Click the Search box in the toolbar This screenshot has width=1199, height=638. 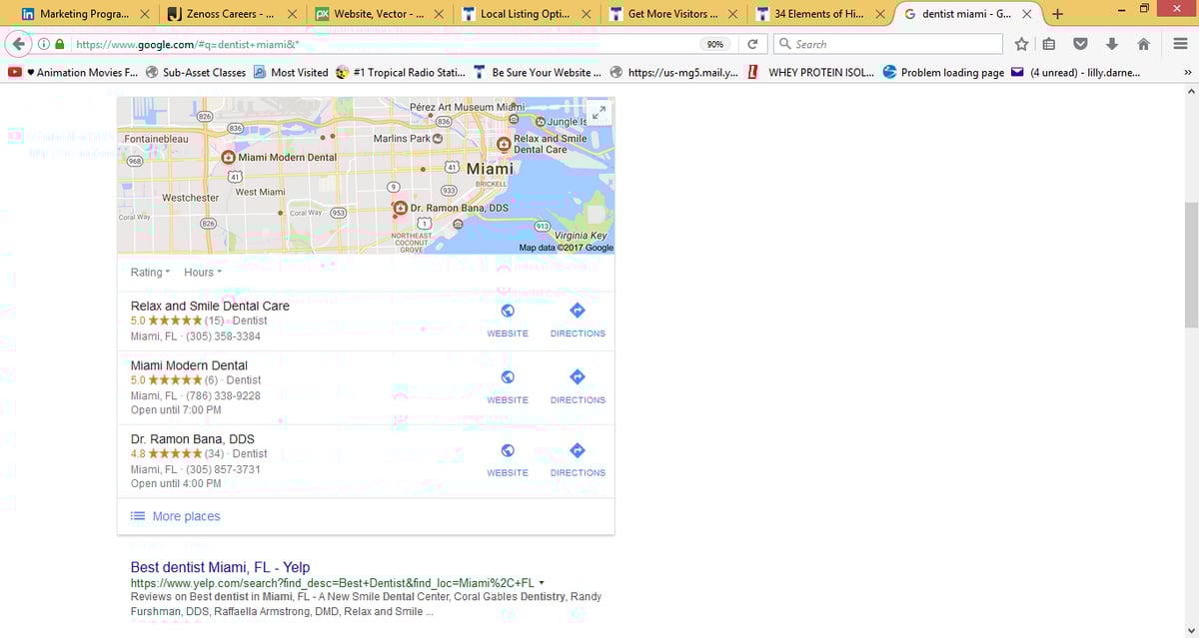[889, 44]
